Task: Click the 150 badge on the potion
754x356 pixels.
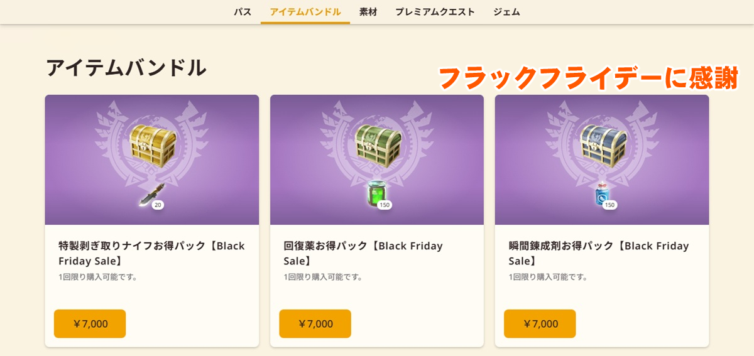Action: (385, 205)
